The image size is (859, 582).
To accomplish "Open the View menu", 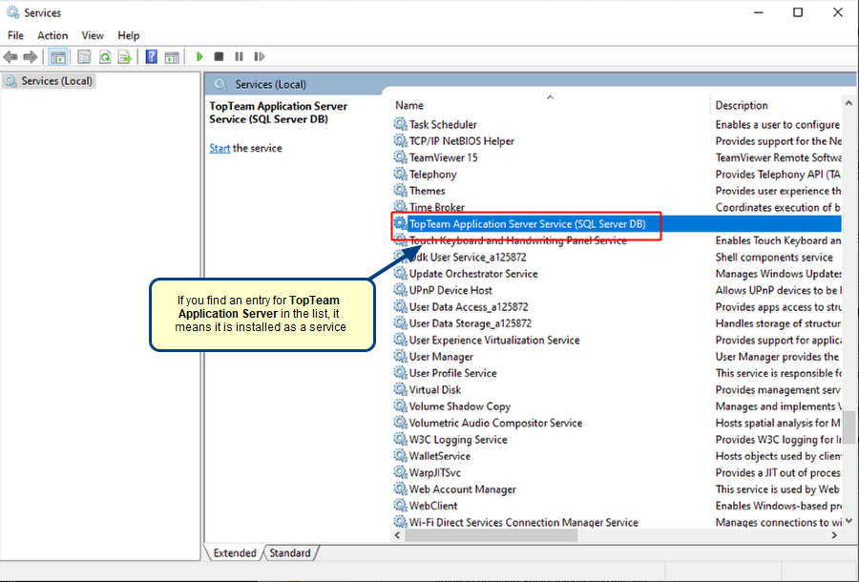I will pos(93,35).
